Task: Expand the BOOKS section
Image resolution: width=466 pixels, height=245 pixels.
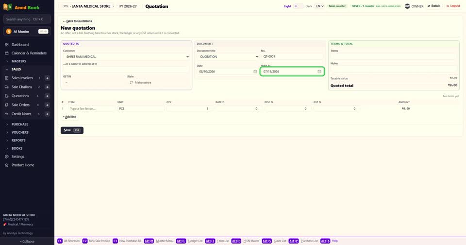Action: [x=17, y=148]
